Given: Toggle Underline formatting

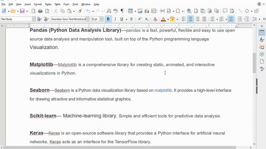Looking at the screenshot, I should coord(122,19).
